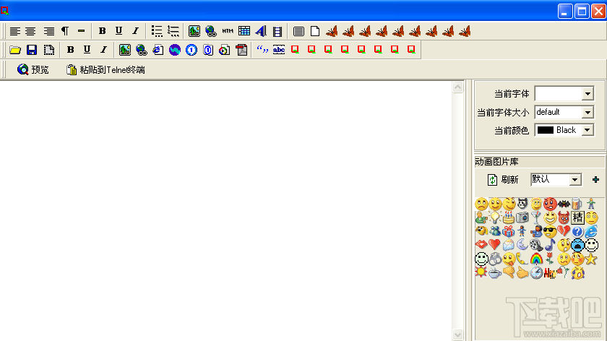Insert the red angry face emoticon
Screen dimensions: 607x341
tap(550, 204)
